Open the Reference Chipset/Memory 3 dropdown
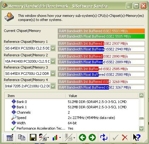The width and height of the screenshot is (149, 144). [53, 74]
